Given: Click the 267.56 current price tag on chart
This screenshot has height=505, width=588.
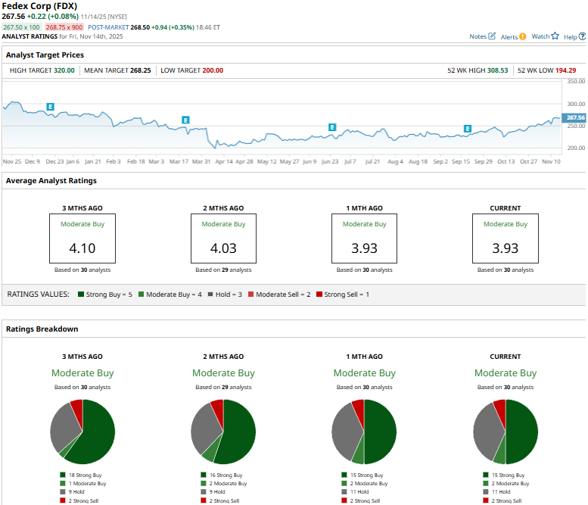Looking at the screenshot, I should [x=574, y=117].
